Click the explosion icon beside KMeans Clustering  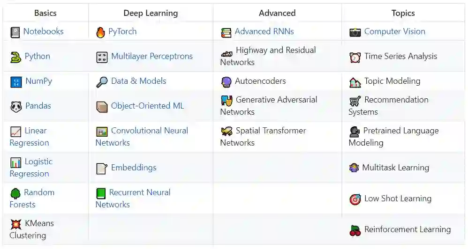point(15,224)
